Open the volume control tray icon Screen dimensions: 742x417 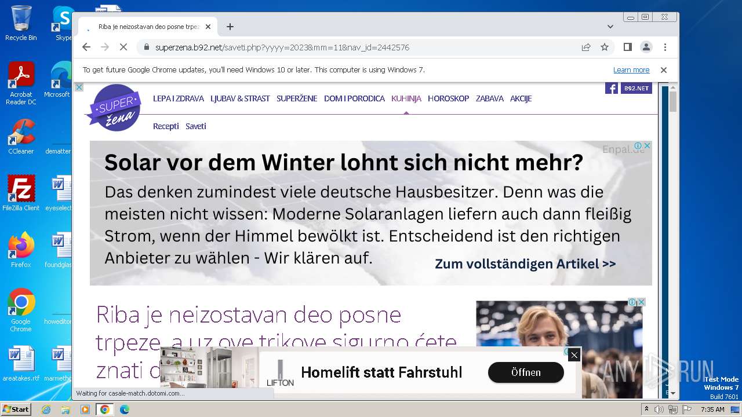[x=659, y=409]
